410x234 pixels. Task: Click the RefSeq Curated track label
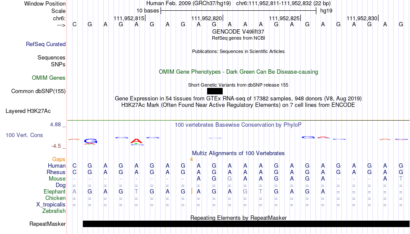[45, 44]
